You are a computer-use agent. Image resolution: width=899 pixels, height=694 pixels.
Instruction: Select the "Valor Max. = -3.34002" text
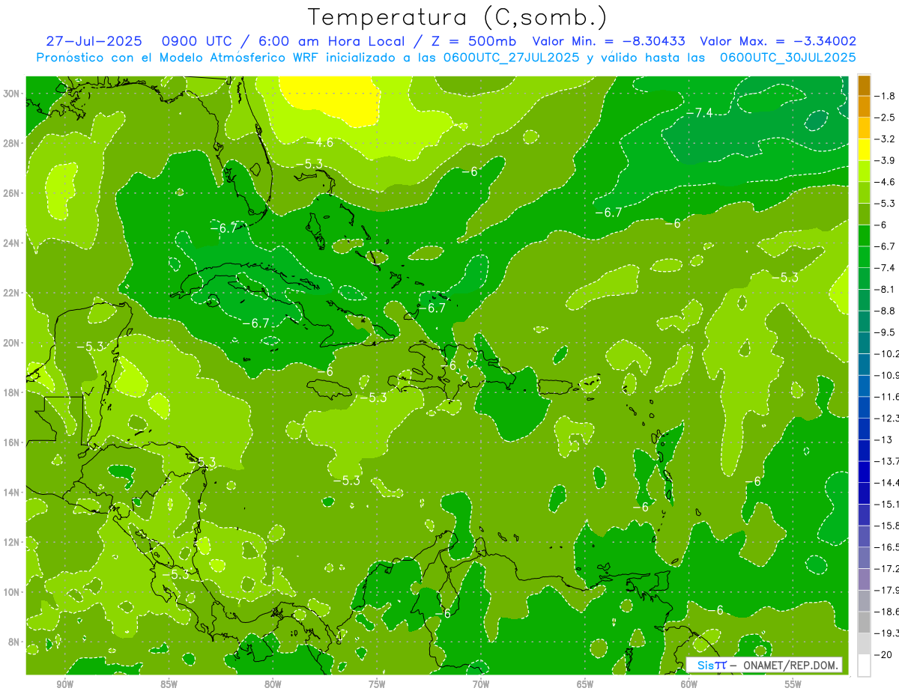[x=778, y=41]
